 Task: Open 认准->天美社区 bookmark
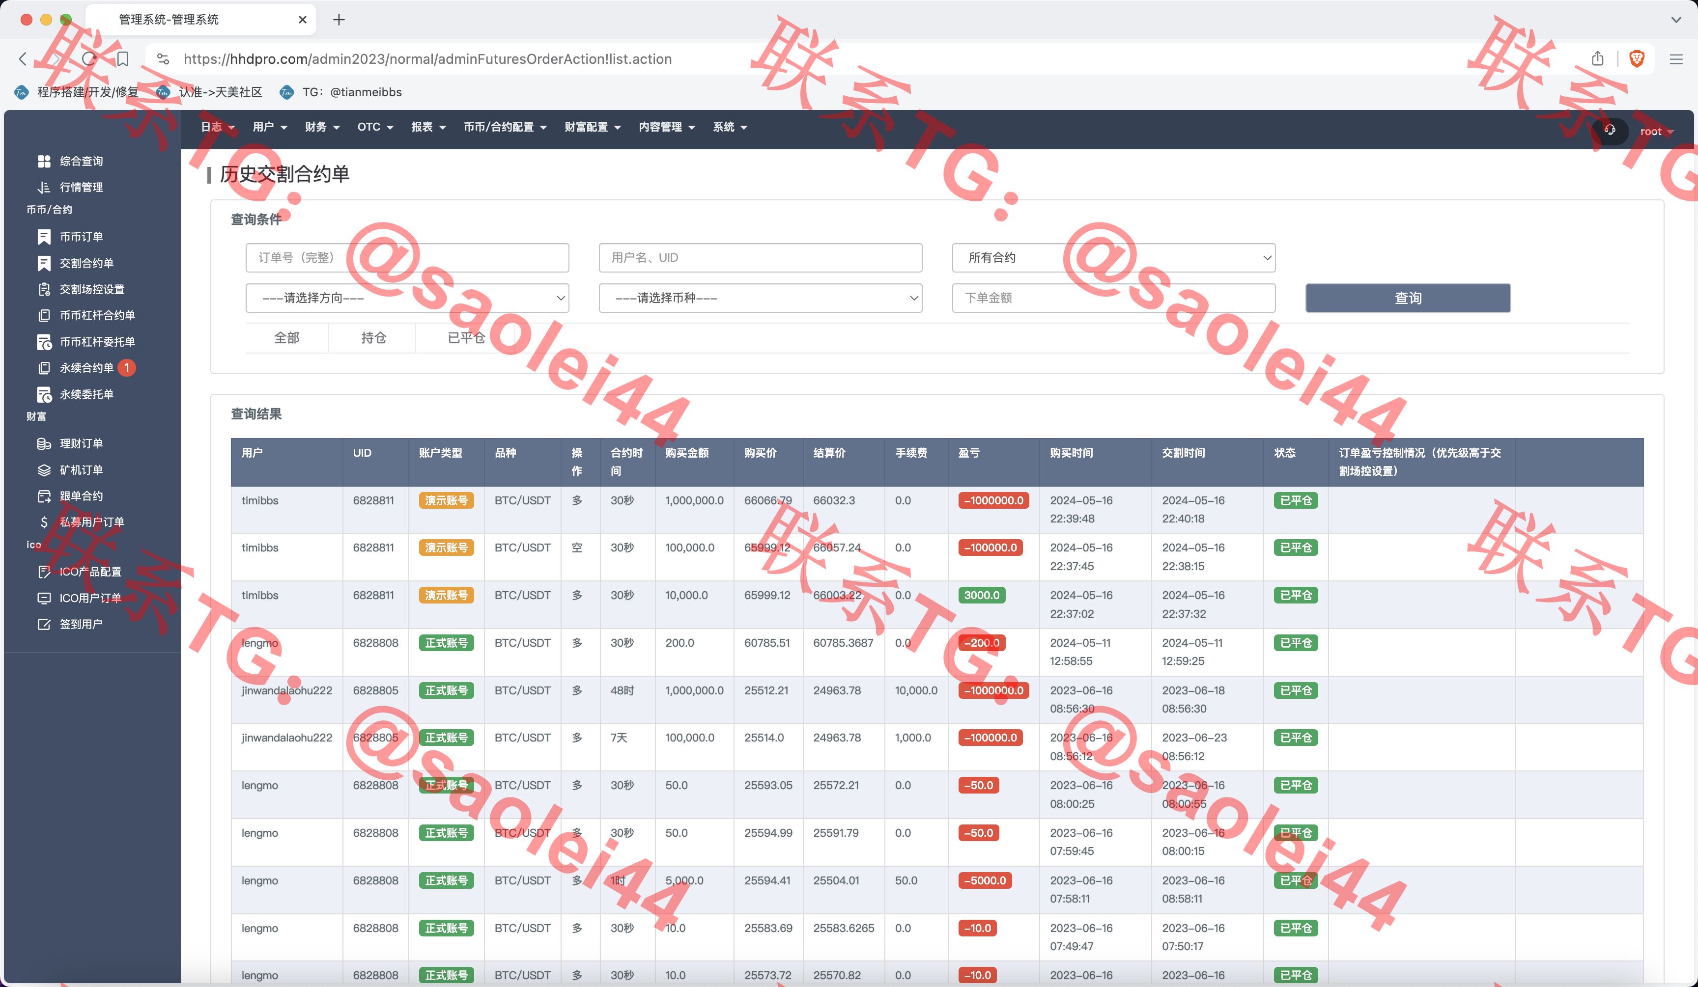coord(209,92)
